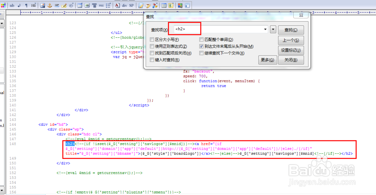This screenshot has height=195, width=376.
Task: Insert PRE tag toolbar icon
Action: (101, 5)
